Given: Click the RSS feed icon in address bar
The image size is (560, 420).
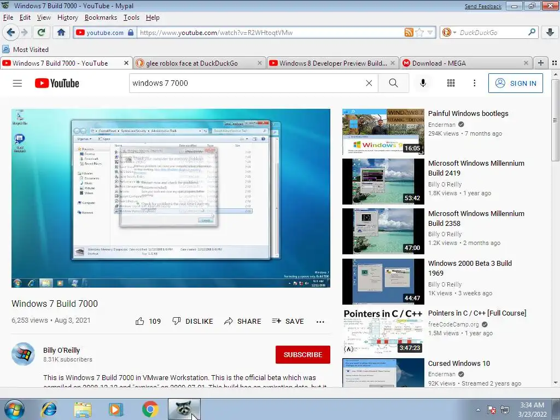Looking at the screenshot, I should [x=409, y=32].
